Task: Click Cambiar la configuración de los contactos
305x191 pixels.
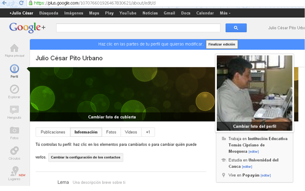Action: click(x=86, y=157)
